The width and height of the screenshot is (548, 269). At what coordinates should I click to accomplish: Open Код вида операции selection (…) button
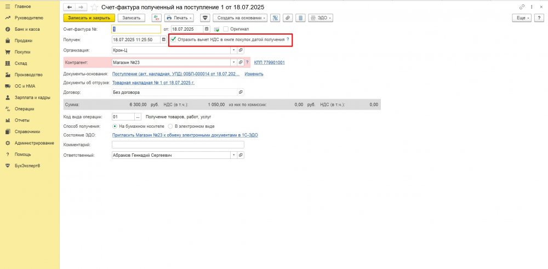[x=138, y=117]
